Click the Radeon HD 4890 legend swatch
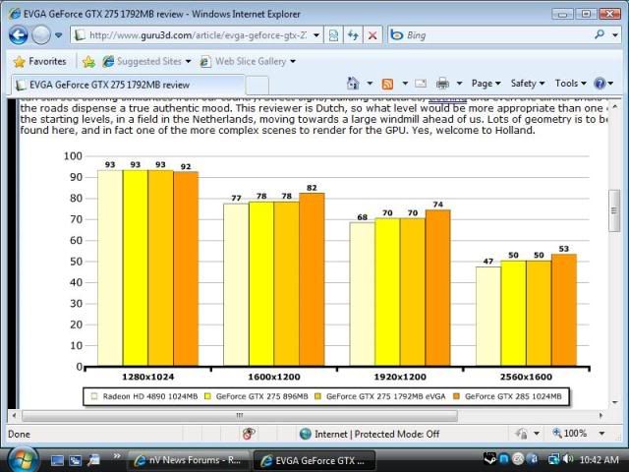The height and width of the screenshot is (472, 629). (x=94, y=396)
